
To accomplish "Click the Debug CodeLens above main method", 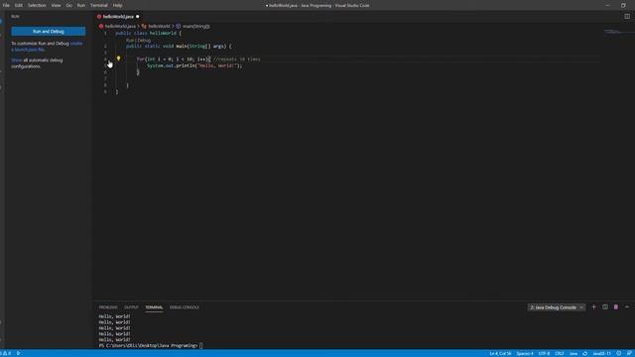I will (x=144, y=40).
